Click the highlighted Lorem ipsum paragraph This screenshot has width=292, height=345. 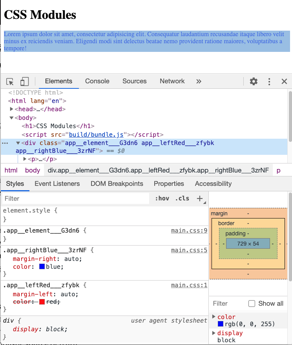coord(147,41)
